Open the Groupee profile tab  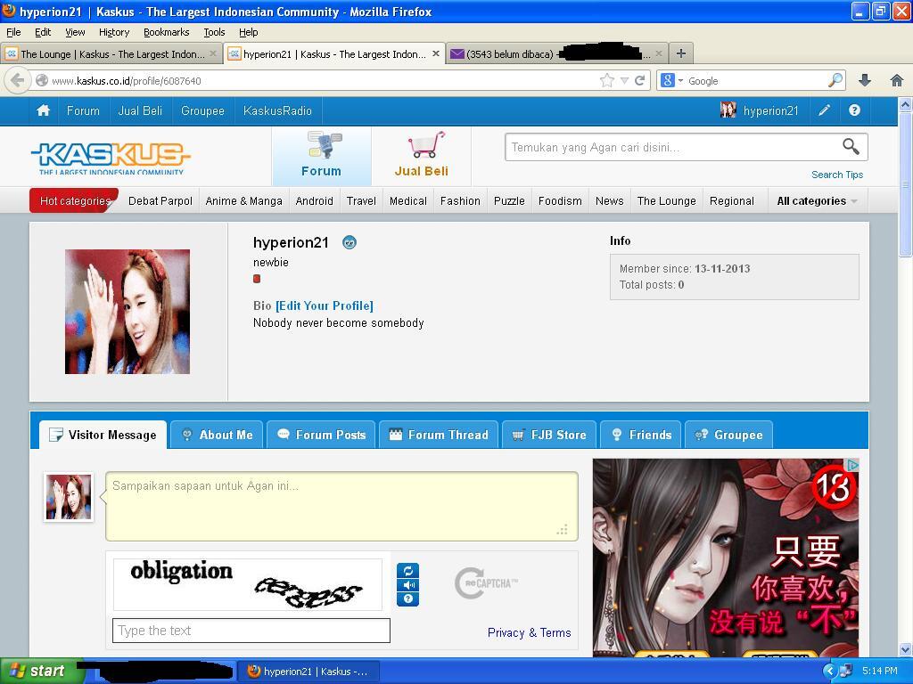[x=729, y=435]
